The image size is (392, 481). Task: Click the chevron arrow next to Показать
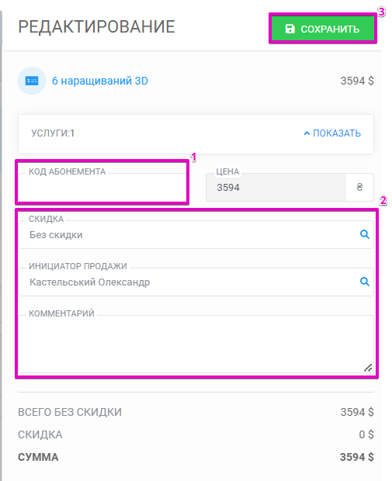point(307,133)
